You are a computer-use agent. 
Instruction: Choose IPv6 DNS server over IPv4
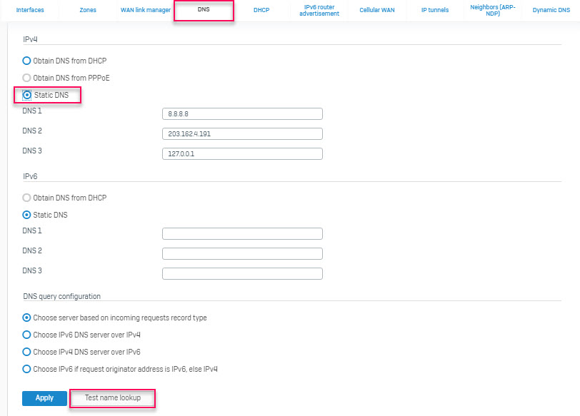tap(26, 335)
